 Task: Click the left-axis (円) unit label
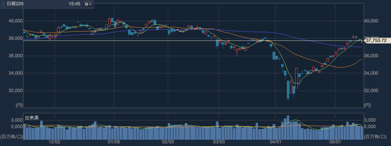coord(19,105)
